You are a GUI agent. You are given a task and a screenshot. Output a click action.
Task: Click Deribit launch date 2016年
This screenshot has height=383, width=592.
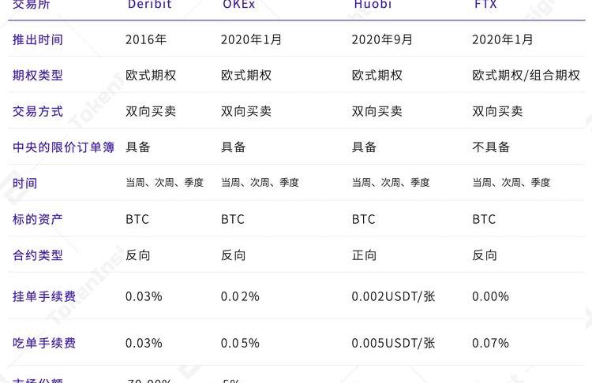pos(146,39)
